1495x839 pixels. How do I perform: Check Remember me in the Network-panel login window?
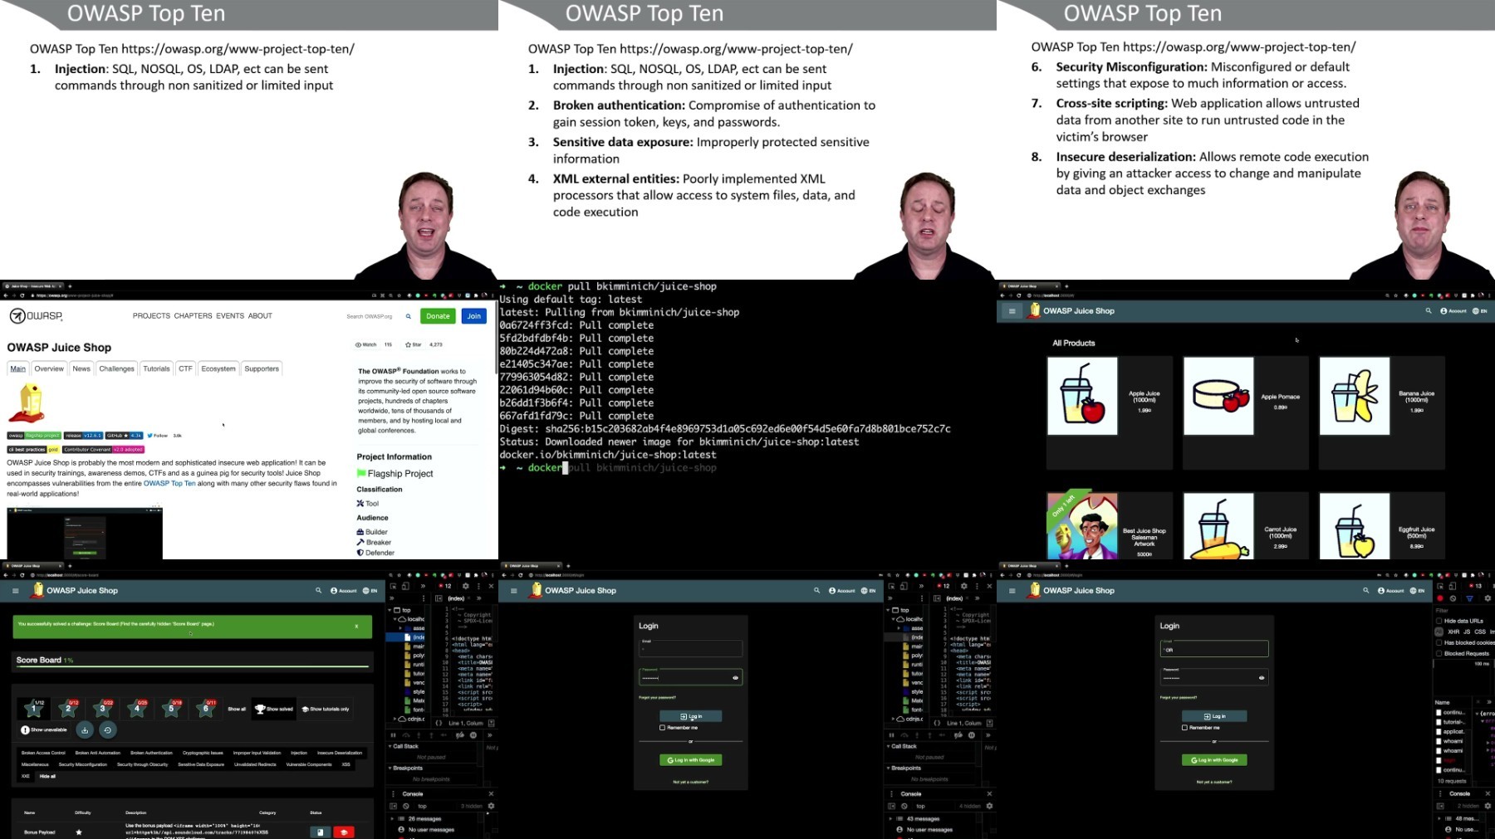tap(1184, 728)
